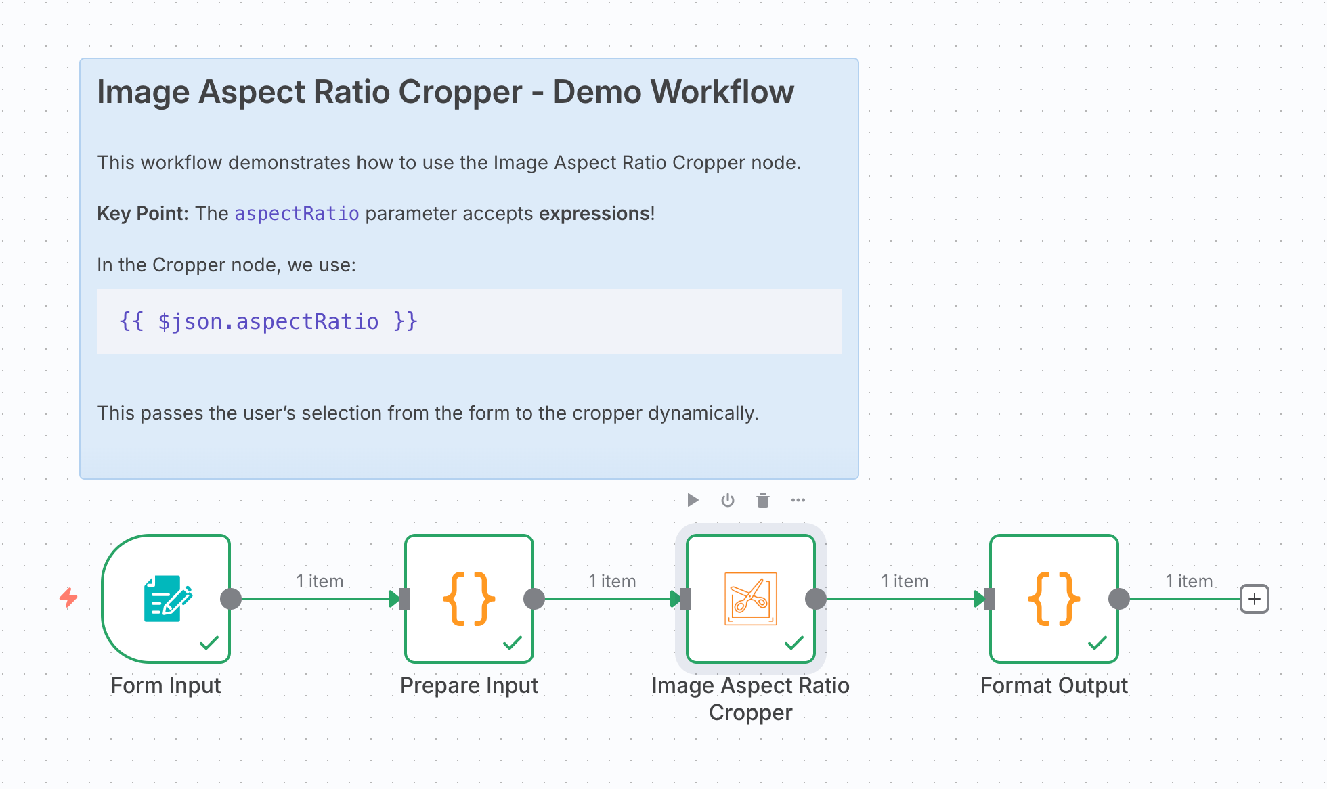Click the sticky note title heading

pyautogui.click(x=445, y=92)
